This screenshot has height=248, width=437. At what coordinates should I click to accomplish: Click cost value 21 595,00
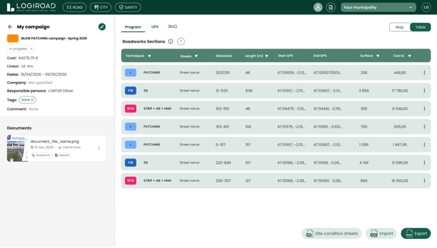pos(399,162)
